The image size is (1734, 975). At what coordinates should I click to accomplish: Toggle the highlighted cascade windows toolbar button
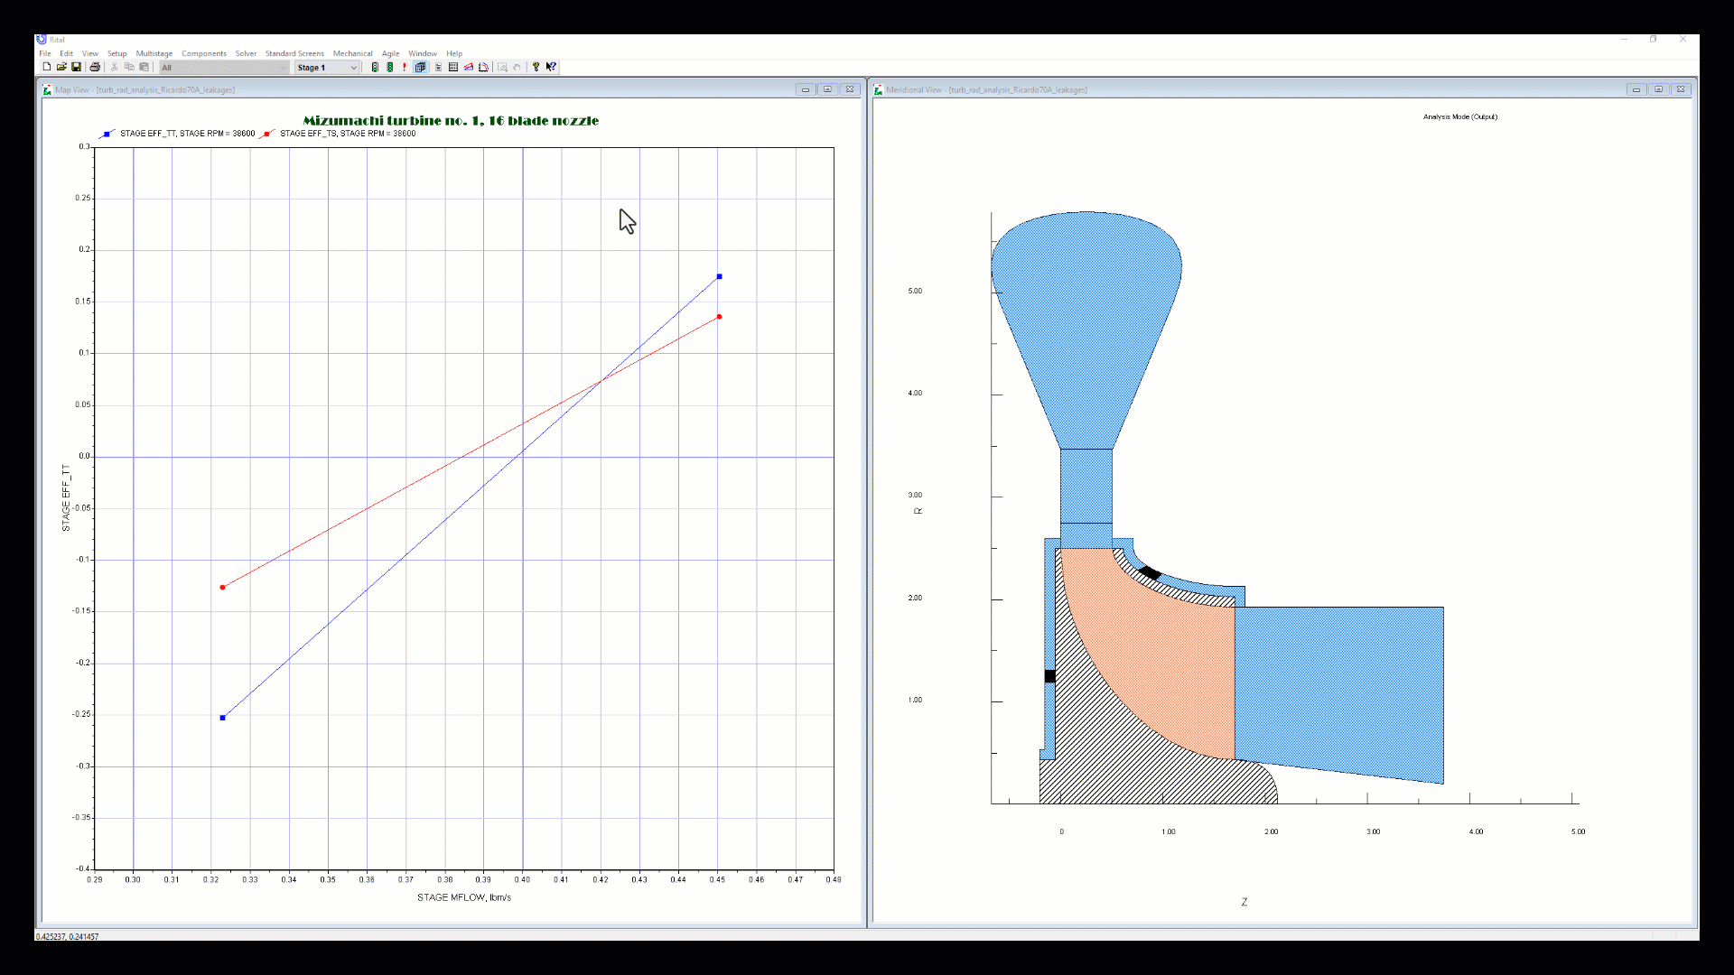click(x=420, y=67)
